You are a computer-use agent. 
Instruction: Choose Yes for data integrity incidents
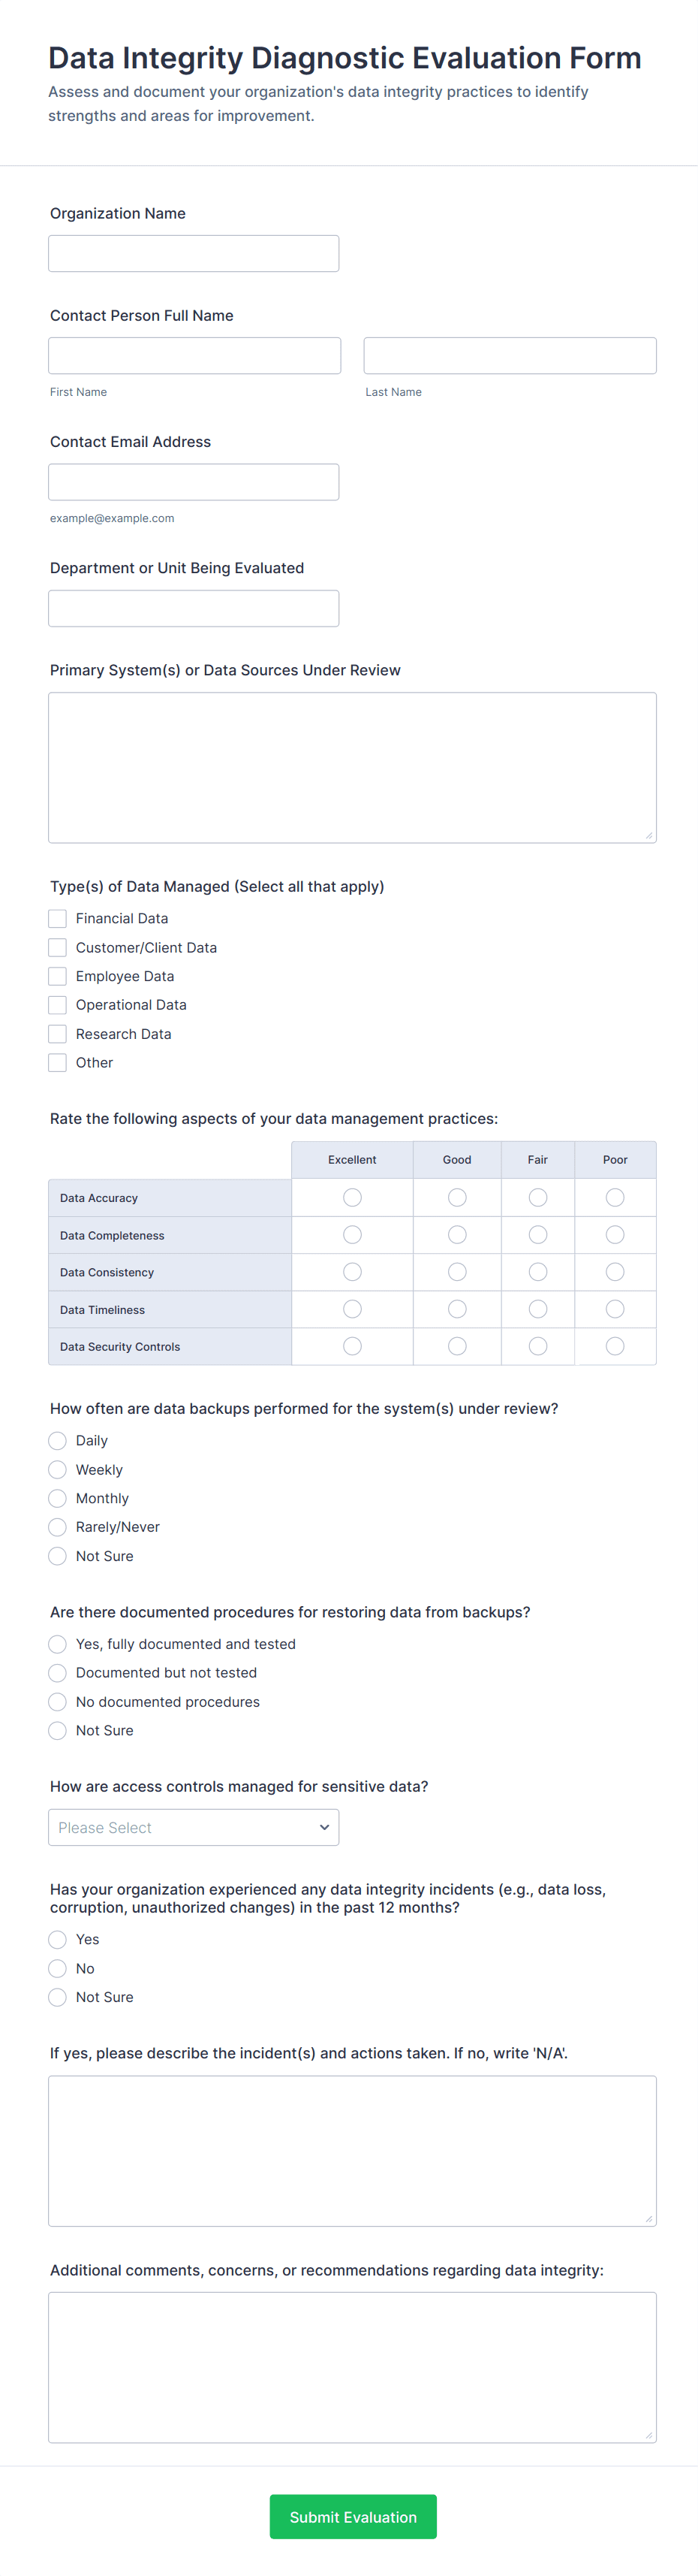click(x=58, y=1939)
